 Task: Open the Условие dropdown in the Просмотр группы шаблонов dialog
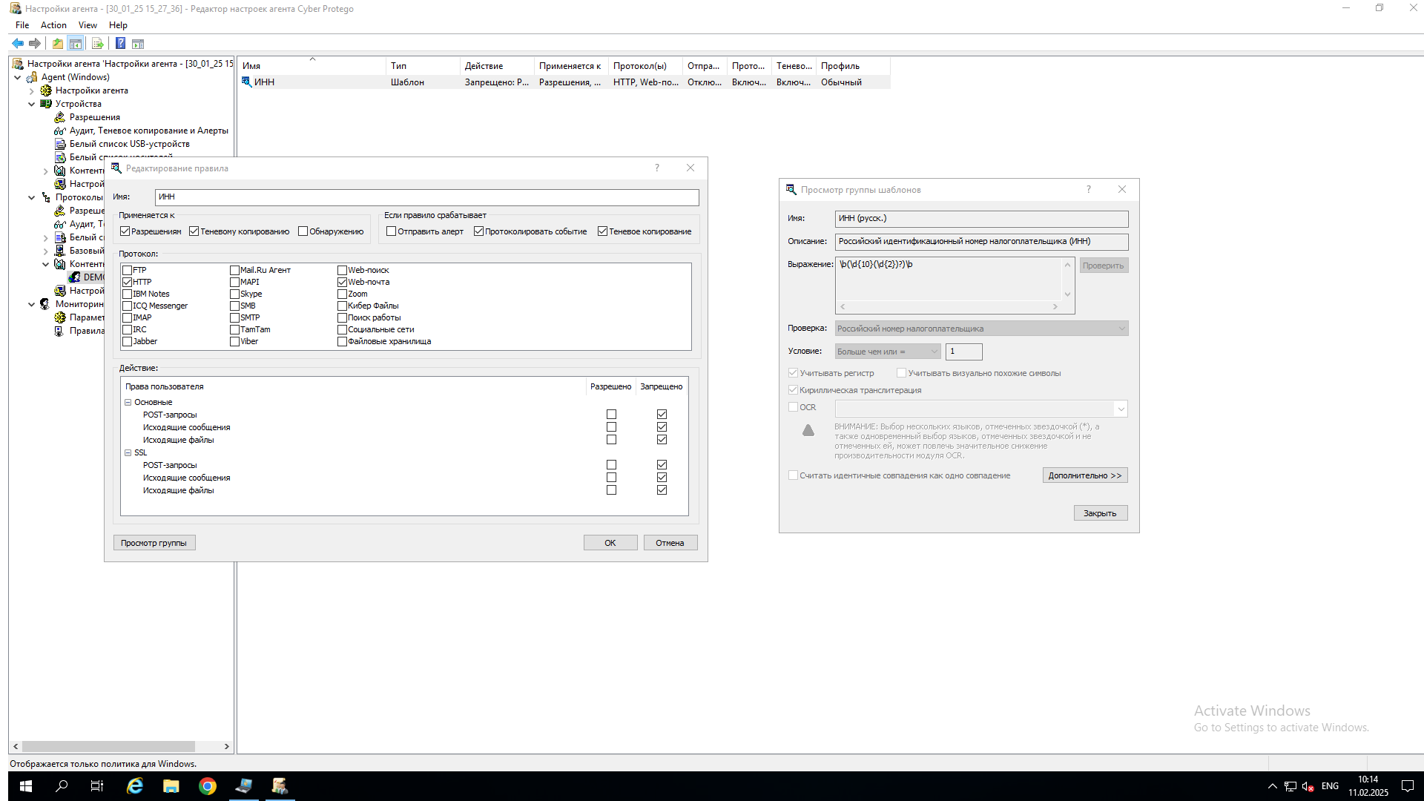pos(888,352)
